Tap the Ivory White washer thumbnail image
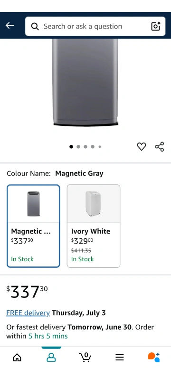Image resolution: width=171 pixels, height=368 pixels. [x=93, y=204]
